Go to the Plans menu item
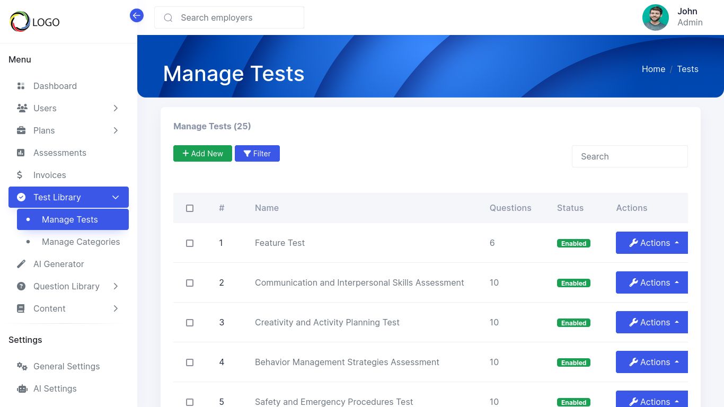Image resolution: width=724 pixels, height=407 pixels. (44, 130)
